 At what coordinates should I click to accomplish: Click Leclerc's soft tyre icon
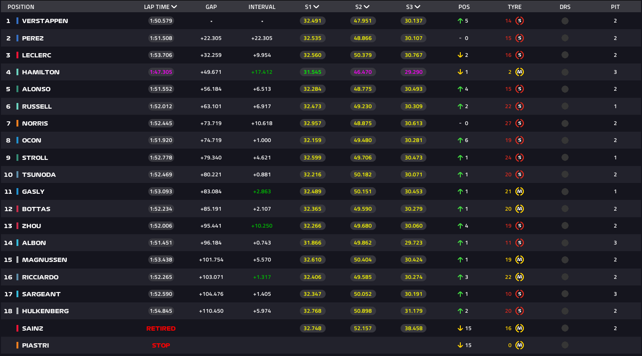[520, 55]
